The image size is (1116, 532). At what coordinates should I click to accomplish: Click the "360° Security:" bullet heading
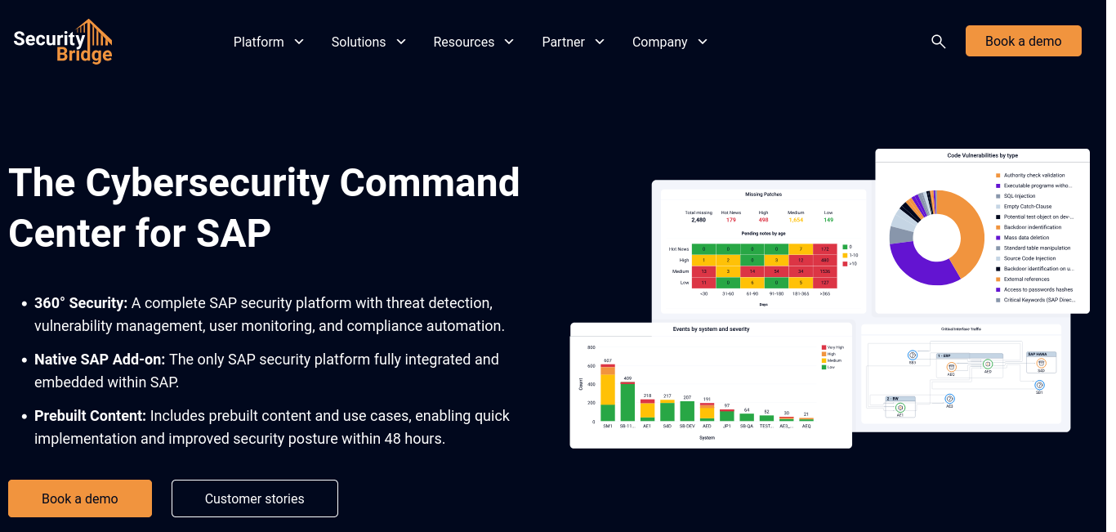(81, 303)
